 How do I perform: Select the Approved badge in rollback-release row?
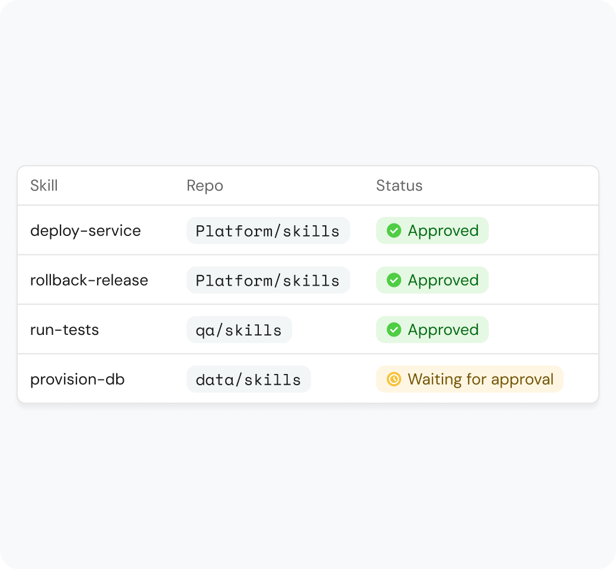[x=432, y=280]
